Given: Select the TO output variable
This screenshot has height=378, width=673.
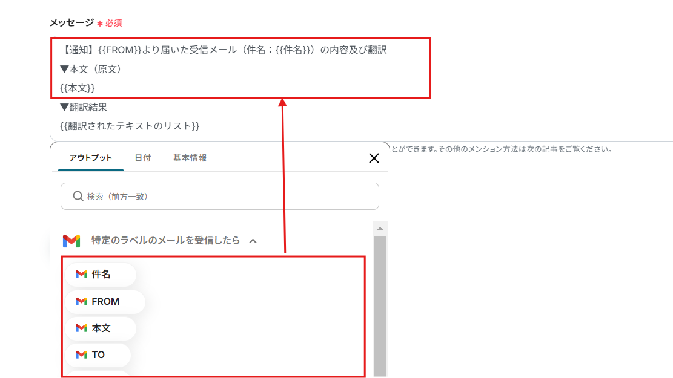Looking at the screenshot, I should (98, 354).
